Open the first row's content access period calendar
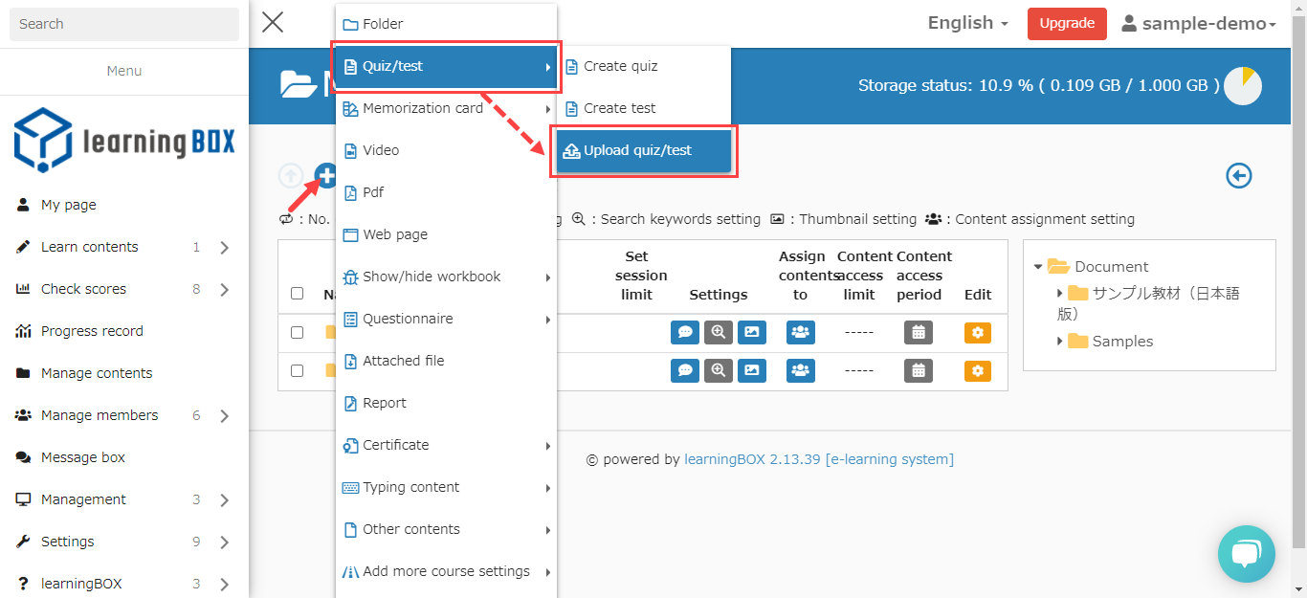Image resolution: width=1307 pixels, height=598 pixels. pos(918,332)
